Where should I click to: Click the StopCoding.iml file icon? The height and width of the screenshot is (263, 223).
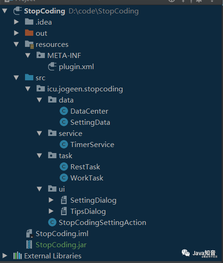pos(30,233)
